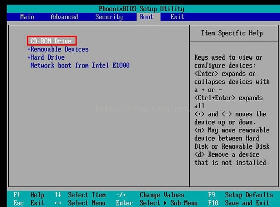Screen dimensions: 280x207
Task: Click the PhoenixBIOS Setup Utility title
Action: 141,9
